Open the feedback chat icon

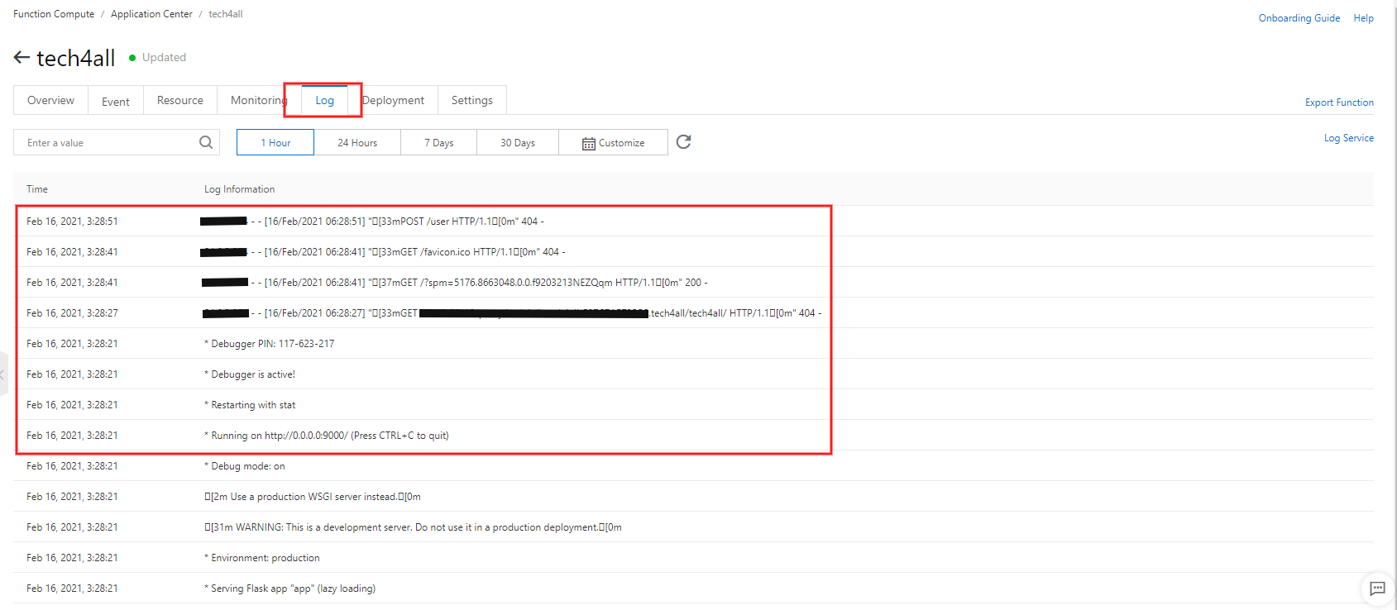pyautogui.click(x=1377, y=589)
